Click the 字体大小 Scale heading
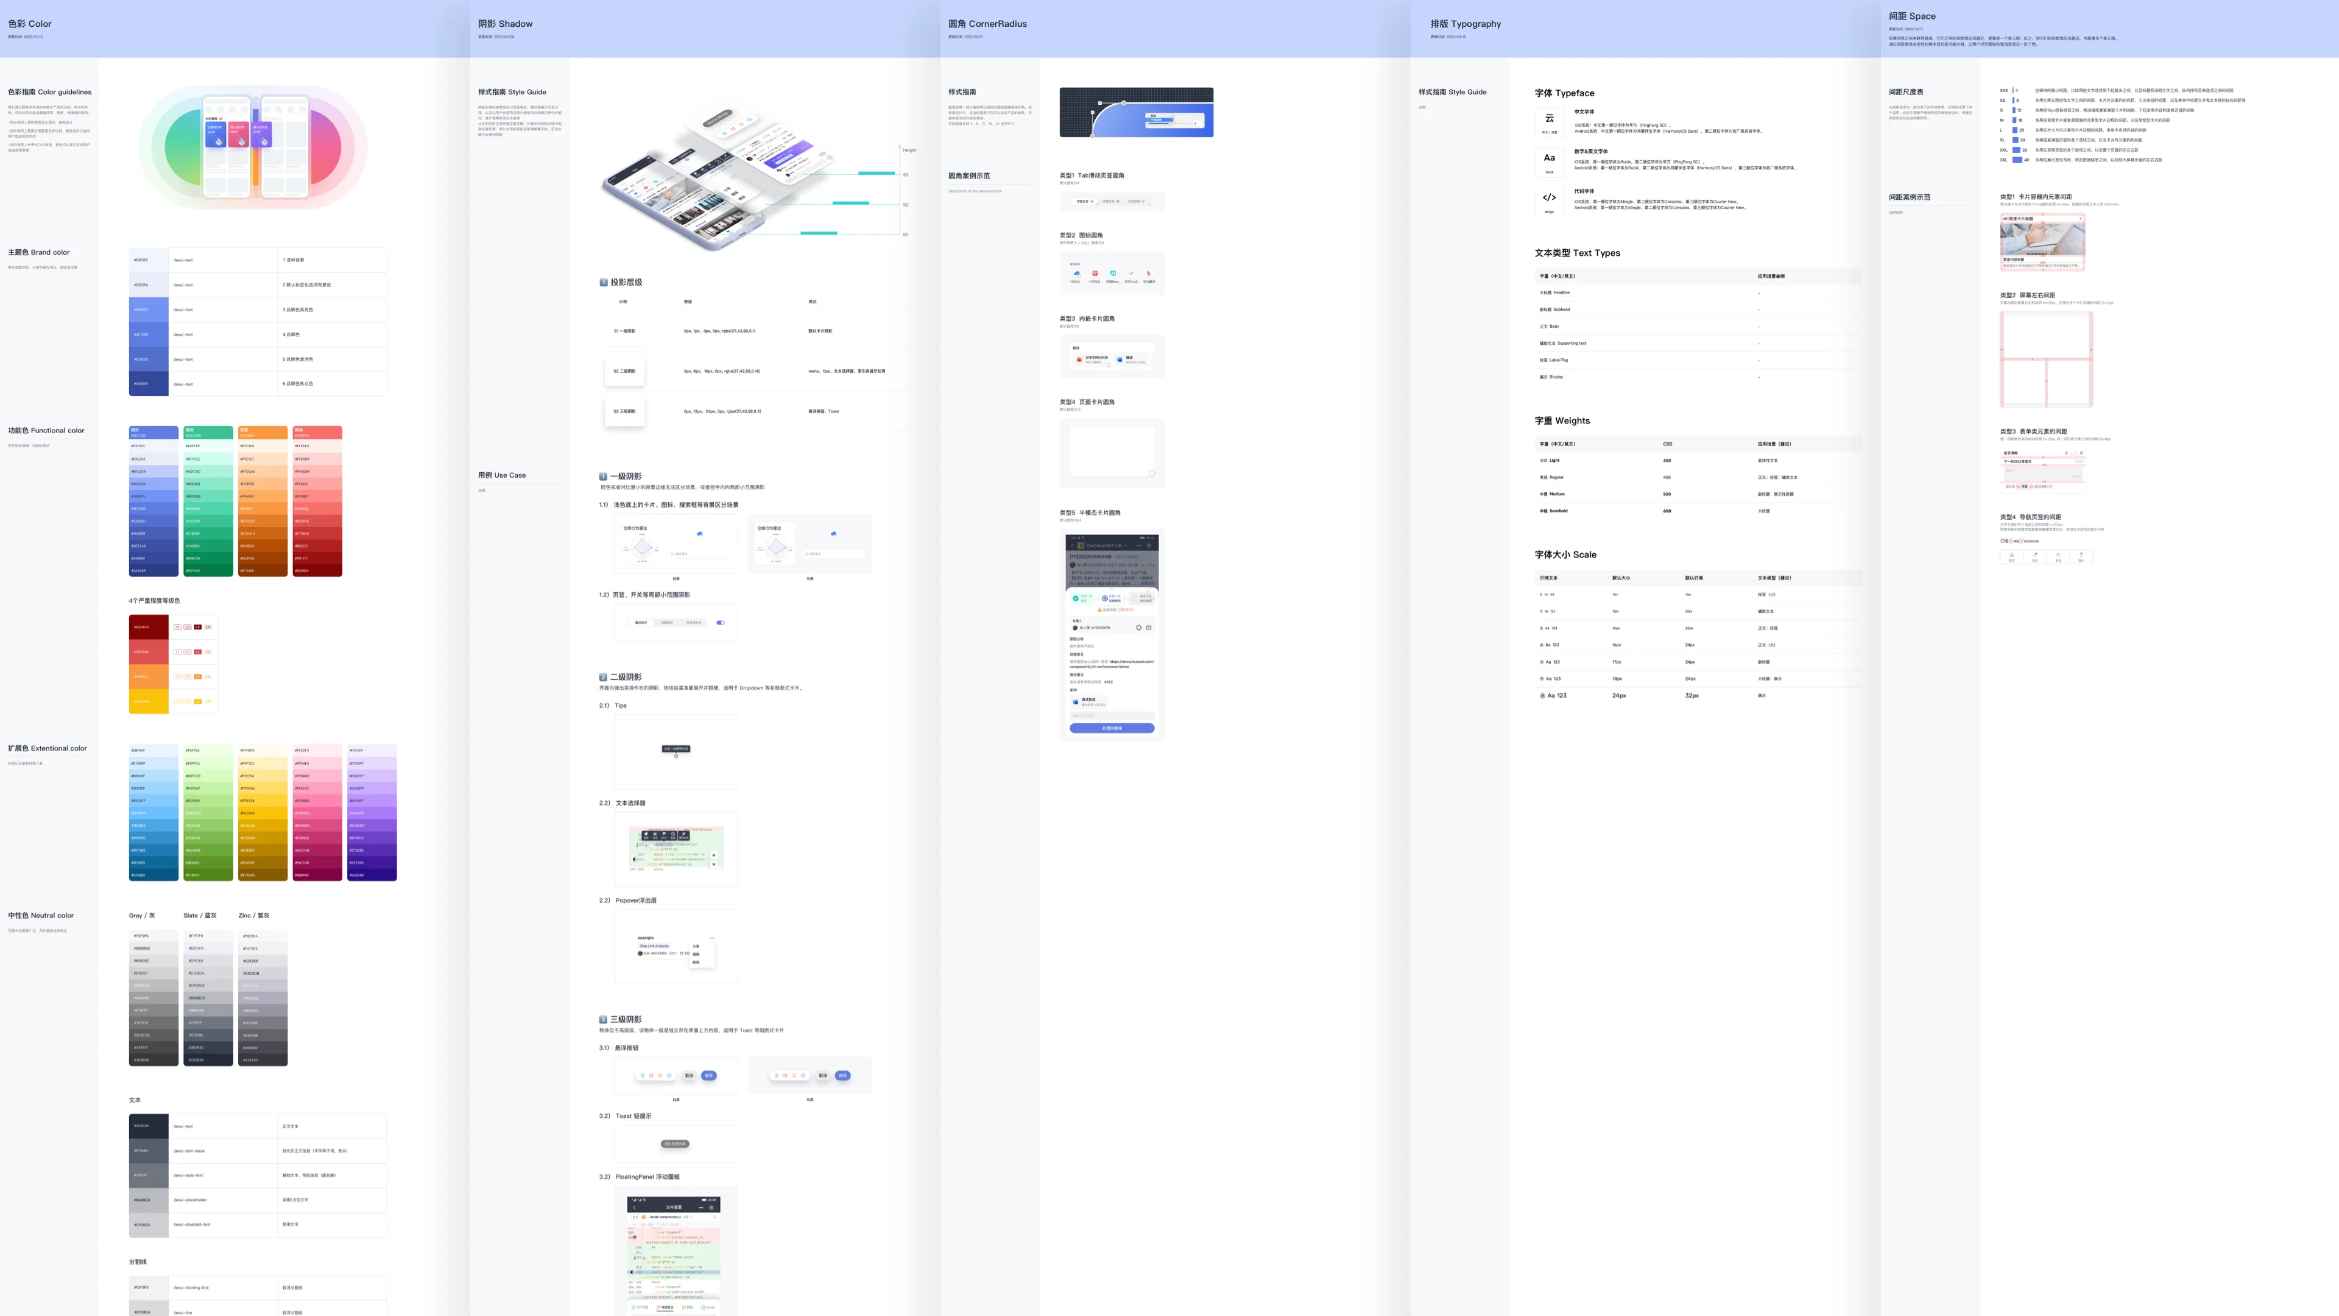This screenshot has height=1316, width=2339. tap(1565, 554)
